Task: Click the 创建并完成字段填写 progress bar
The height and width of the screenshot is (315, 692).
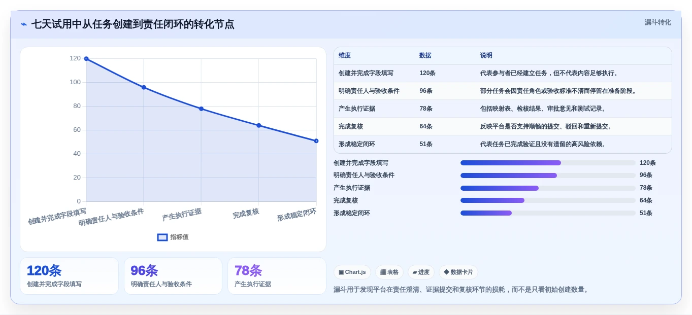Action: pos(548,163)
